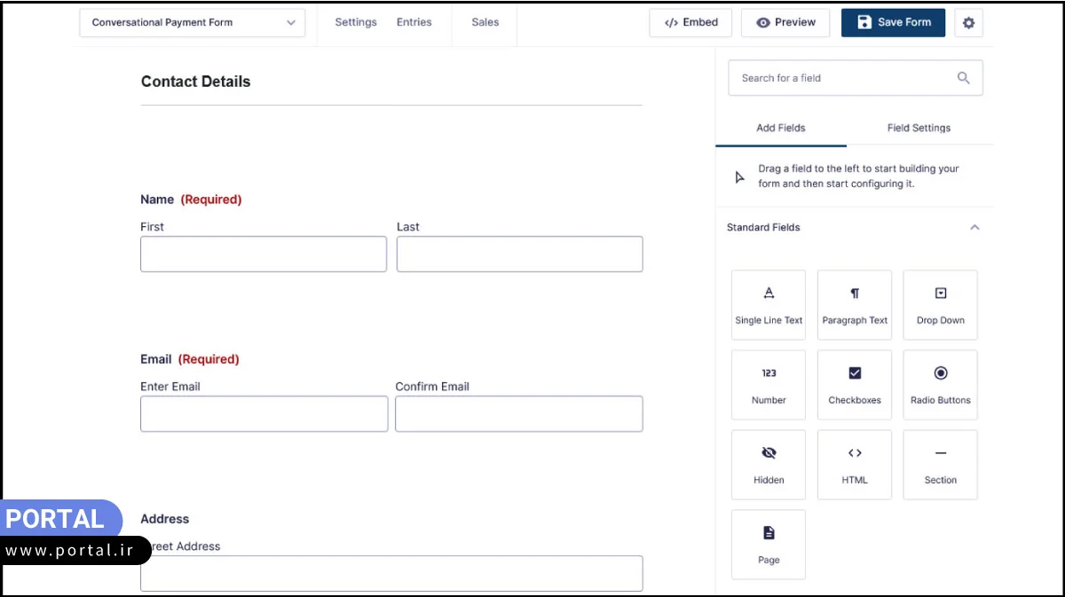The image size is (1065, 597).
Task: Add an HTML field
Action: (855, 465)
